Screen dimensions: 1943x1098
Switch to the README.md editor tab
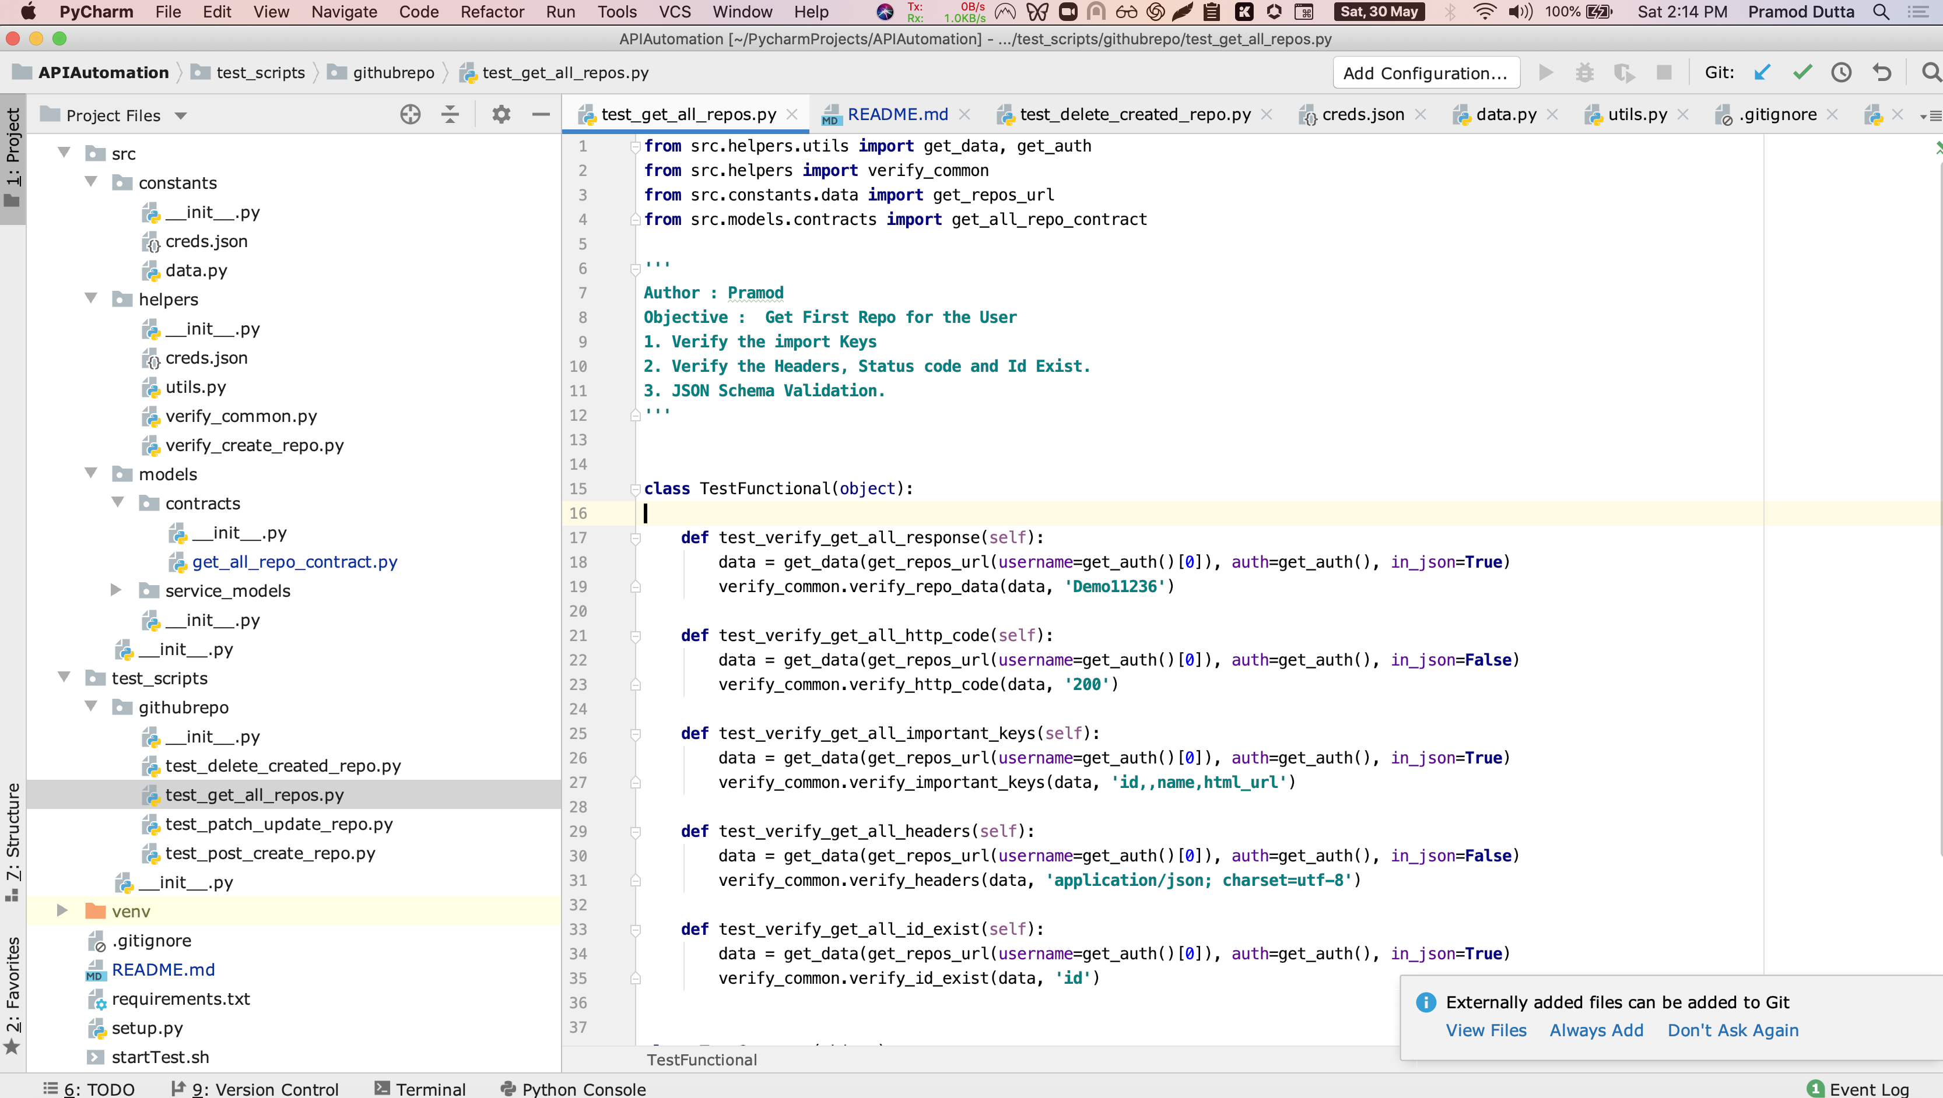pyautogui.click(x=896, y=115)
